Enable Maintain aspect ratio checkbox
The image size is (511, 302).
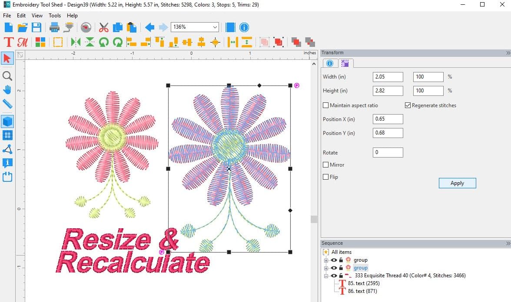(x=326, y=105)
